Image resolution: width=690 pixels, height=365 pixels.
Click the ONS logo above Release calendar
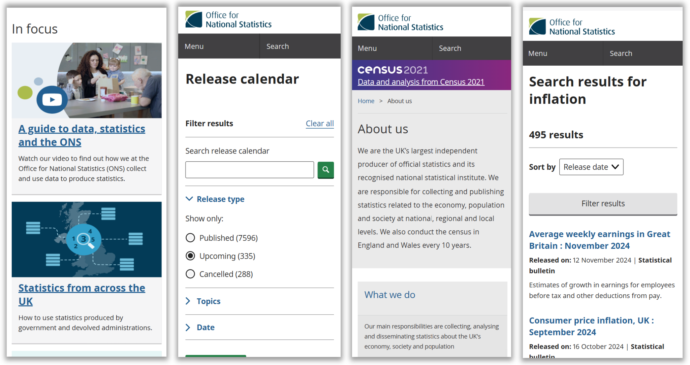[228, 20]
